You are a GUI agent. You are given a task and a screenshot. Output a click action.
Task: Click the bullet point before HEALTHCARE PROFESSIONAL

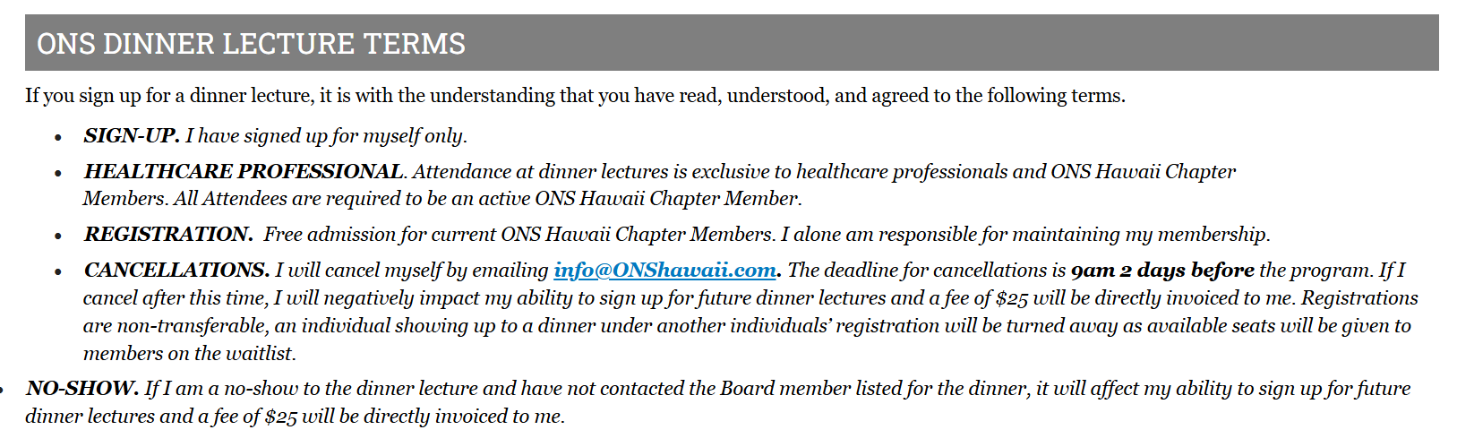click(x=58, y=174)
